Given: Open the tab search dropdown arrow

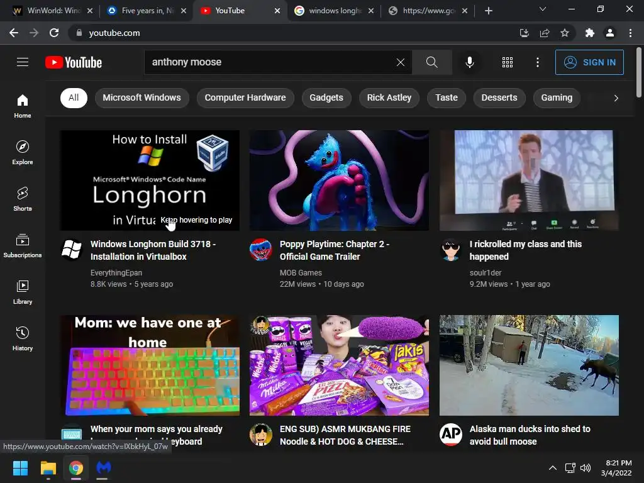Looking at the screenshot, I should coord(543,9).
